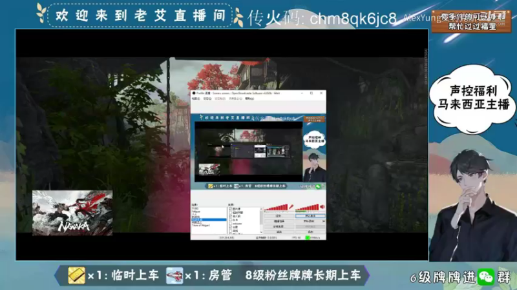Click the sources list scrollbar up arrow
Image resolution: width=517 pixels, height=290 pixels.
point(261,209)
